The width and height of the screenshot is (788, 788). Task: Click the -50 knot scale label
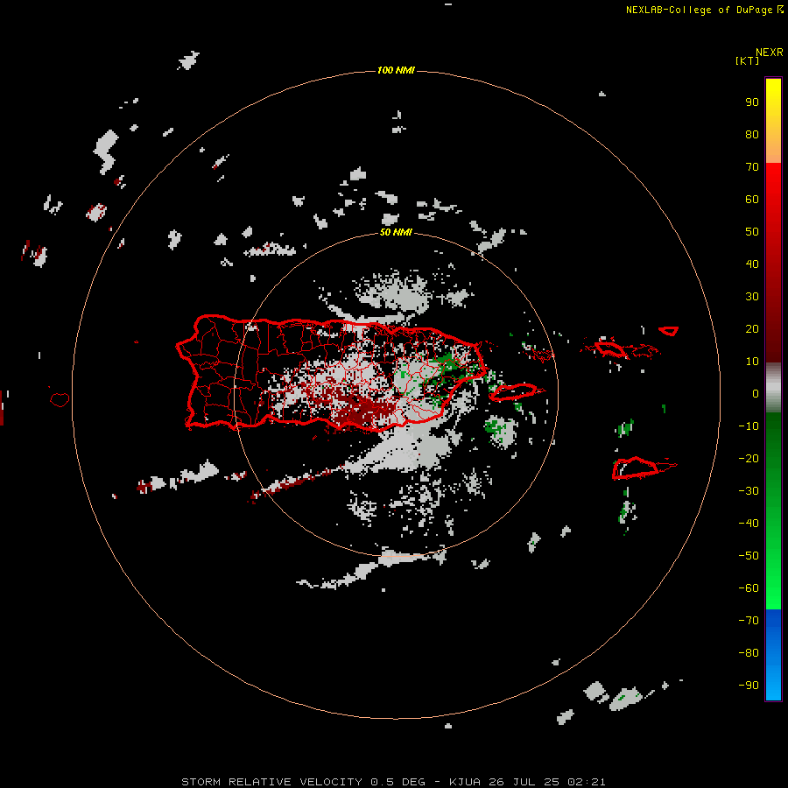(749, 556)
